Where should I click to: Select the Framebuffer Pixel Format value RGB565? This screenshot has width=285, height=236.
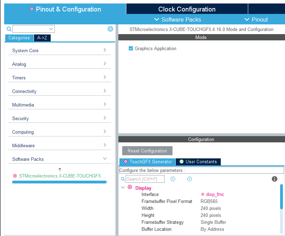coord(209,202)
